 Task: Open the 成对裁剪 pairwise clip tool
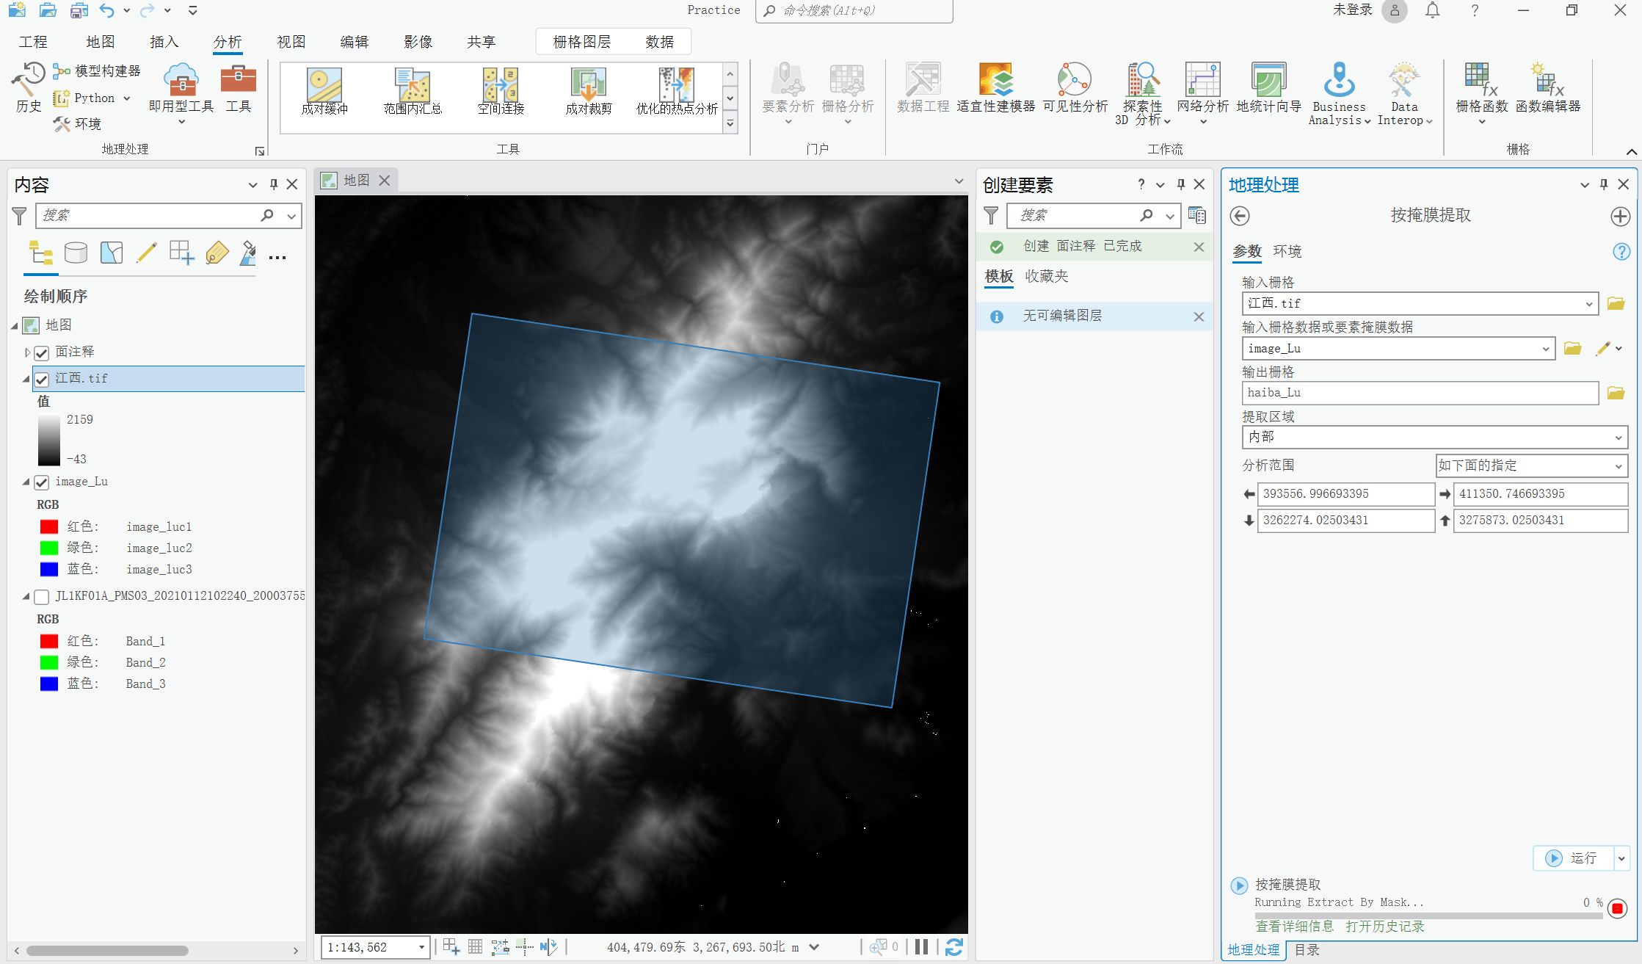point(589,91)
